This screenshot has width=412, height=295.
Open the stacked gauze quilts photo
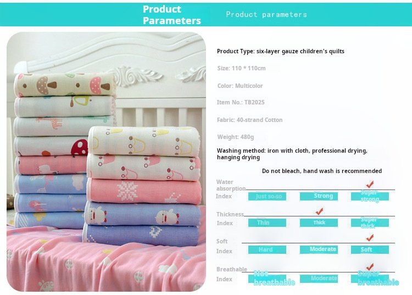pos(106,162)
